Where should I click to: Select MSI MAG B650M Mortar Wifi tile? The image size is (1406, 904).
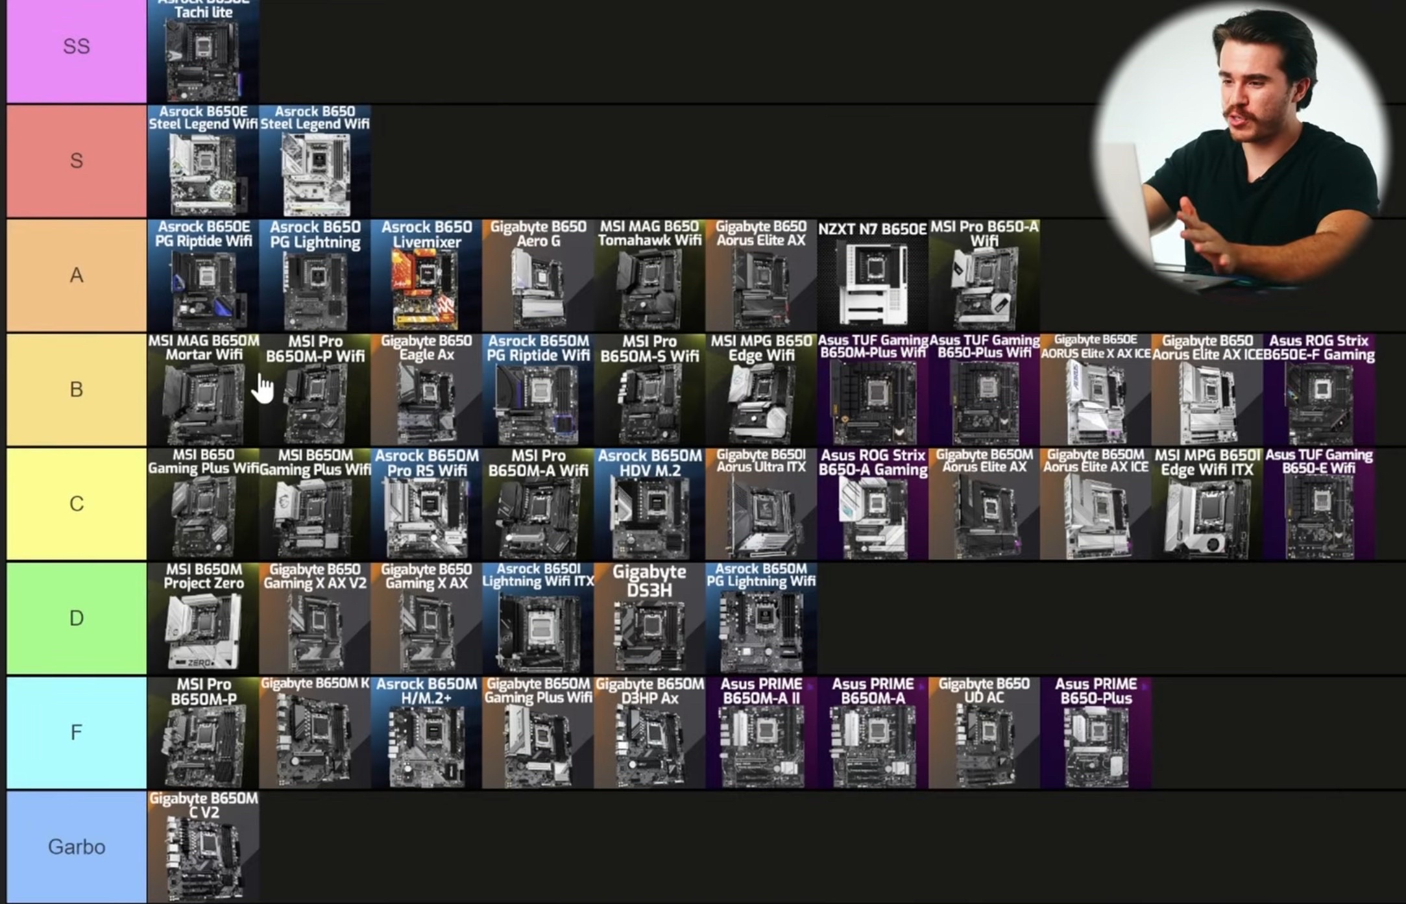(203, 389)
